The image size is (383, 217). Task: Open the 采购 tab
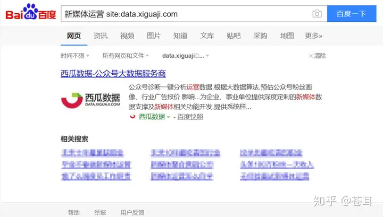tap(260, 36)
